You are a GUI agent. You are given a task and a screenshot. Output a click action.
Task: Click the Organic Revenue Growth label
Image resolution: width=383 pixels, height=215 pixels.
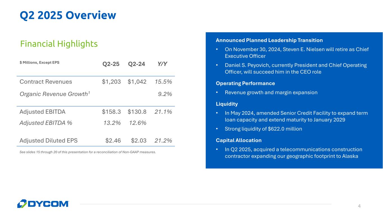pos(55,94)
